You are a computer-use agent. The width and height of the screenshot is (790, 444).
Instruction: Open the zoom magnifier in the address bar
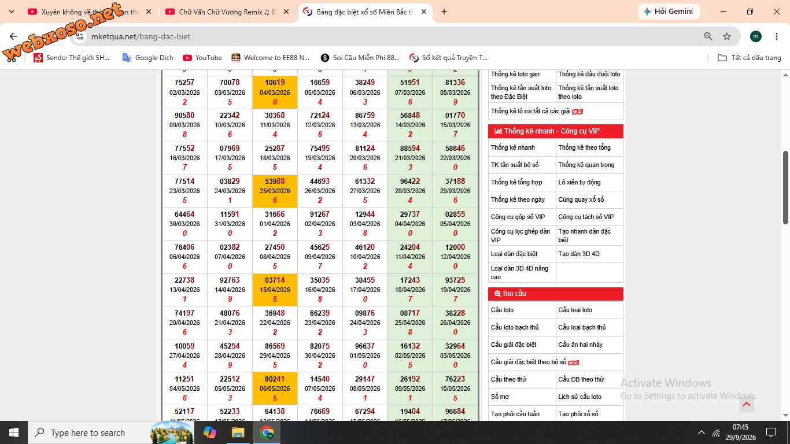(x=708, y=36)
